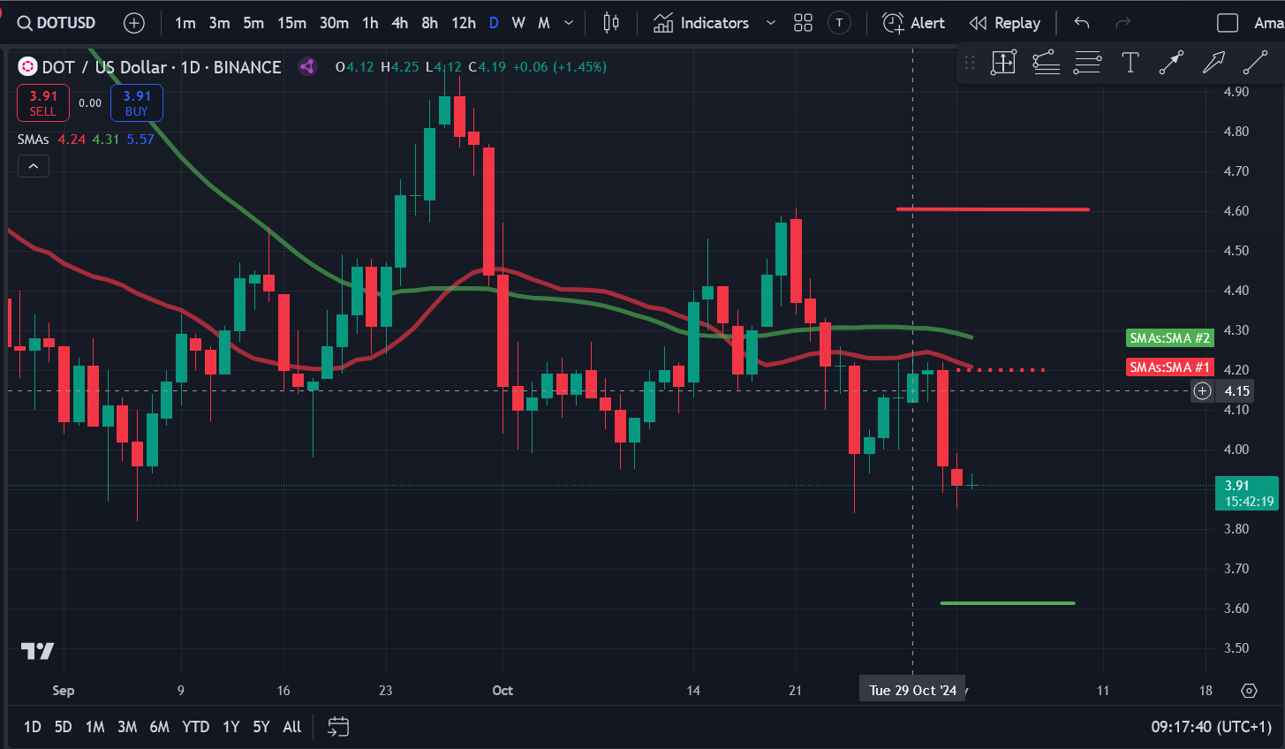Select the weekly W timeframe
Image resolution: width=1285 pixels, height=749 pixels.
click(518, 23)
